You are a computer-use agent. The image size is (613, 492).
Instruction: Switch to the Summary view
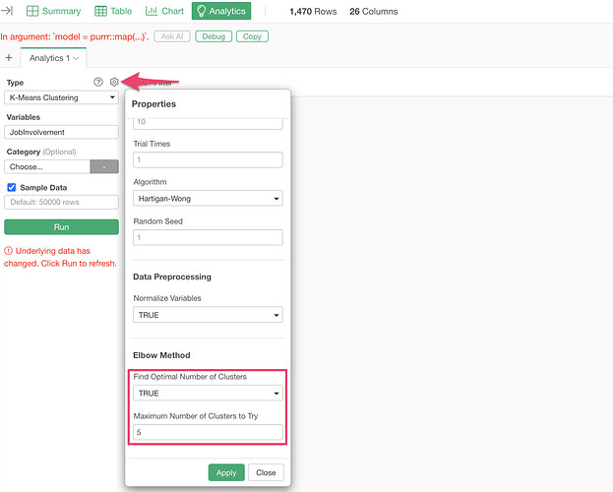point(54,11)
